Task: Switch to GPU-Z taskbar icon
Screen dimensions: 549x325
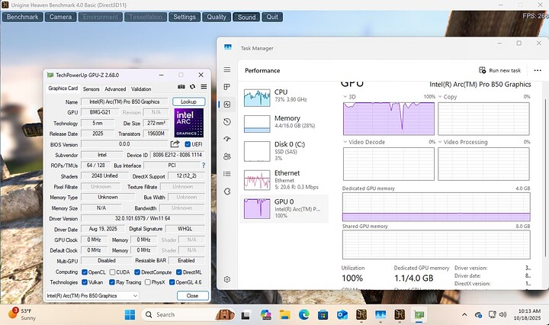Action: [419, 315]
